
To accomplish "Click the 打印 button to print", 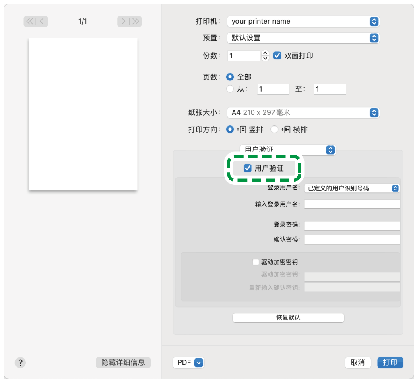I will point(390,362).
